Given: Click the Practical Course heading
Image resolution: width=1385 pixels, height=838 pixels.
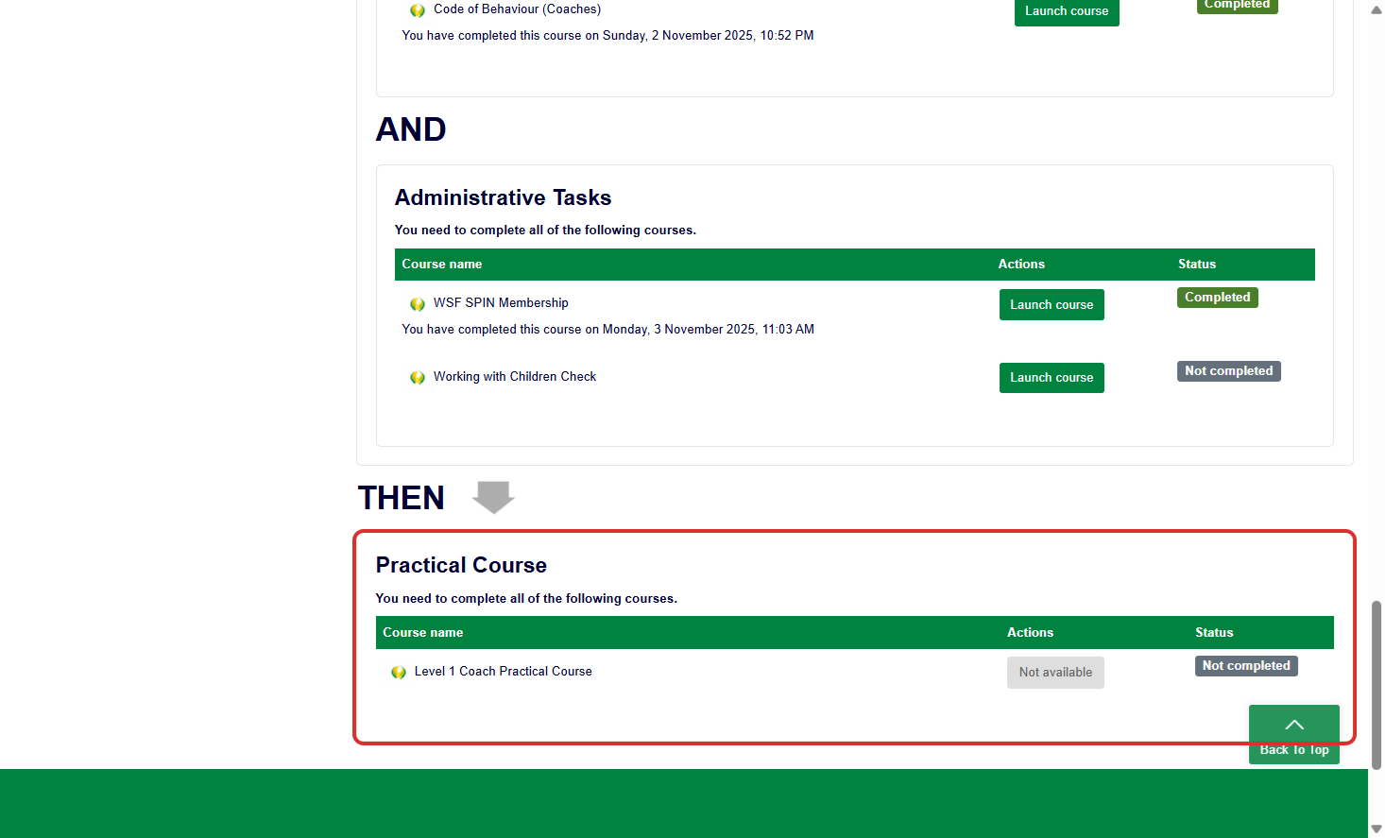Looking at the screenshot, I should [461, 565].
